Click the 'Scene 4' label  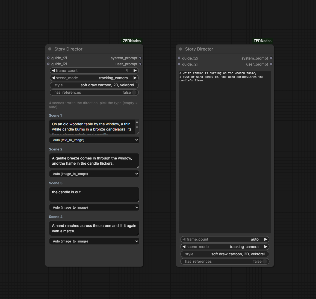click(x=56, y=217)
